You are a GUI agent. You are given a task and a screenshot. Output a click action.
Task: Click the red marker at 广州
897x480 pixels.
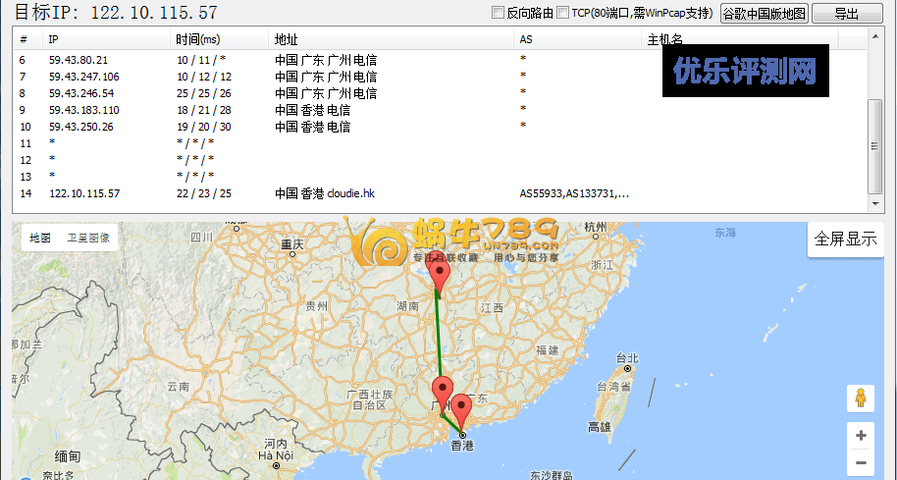coord(443,394)
